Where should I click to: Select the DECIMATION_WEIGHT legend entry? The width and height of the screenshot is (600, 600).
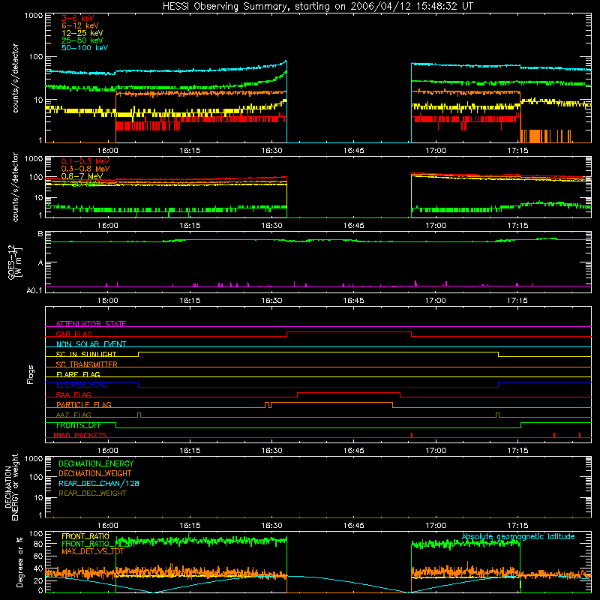tap(95, 473)
